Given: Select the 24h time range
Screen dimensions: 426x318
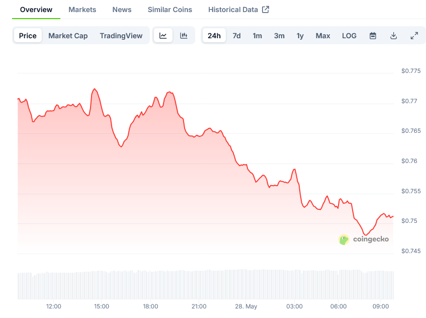Looking at the screenshot, I should tap(214, 36).
